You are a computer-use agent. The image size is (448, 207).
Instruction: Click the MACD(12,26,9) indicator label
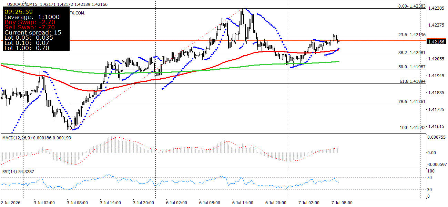pos(17,138)
